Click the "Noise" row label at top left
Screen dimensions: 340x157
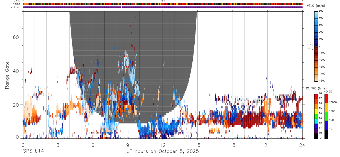click(16, 4)
